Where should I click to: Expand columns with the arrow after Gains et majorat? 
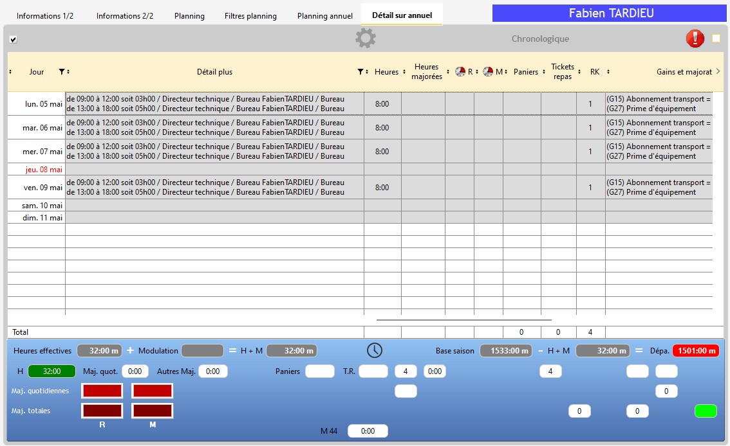(718, 72)
